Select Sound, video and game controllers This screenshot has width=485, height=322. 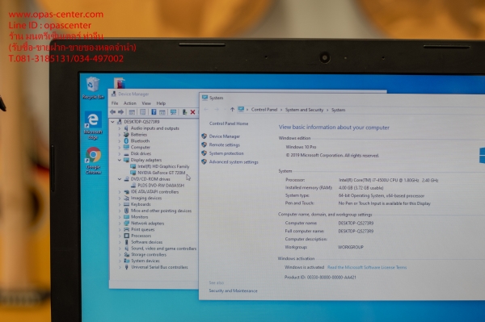pos(163,249)
